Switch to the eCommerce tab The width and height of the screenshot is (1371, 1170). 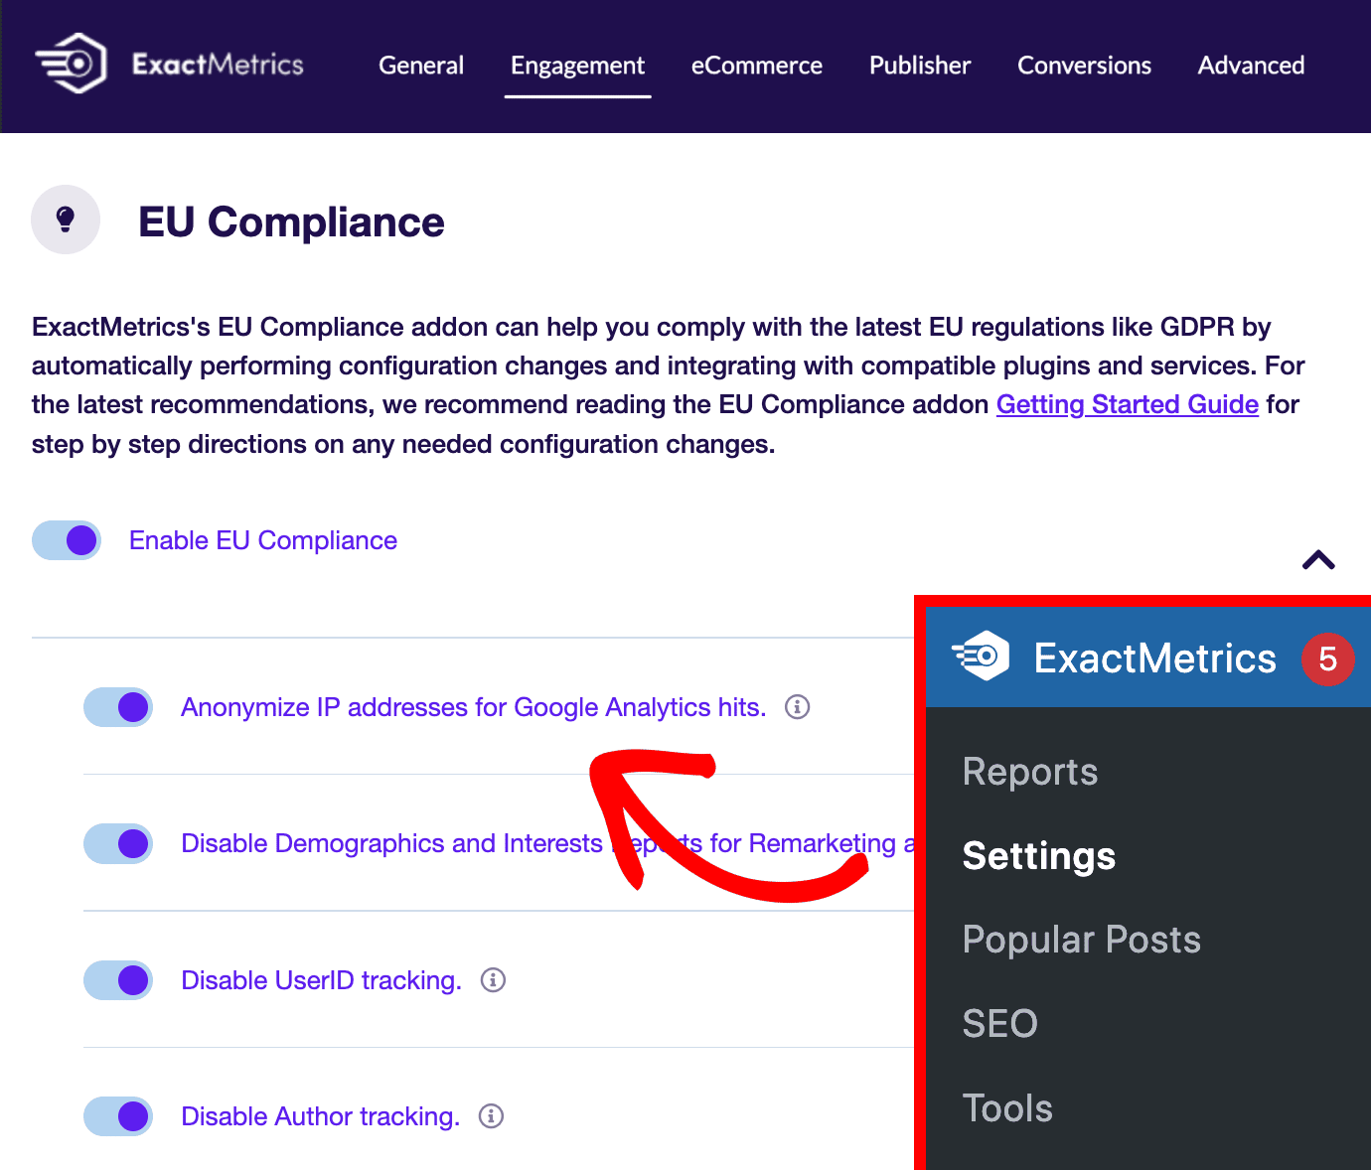point(757,66)
